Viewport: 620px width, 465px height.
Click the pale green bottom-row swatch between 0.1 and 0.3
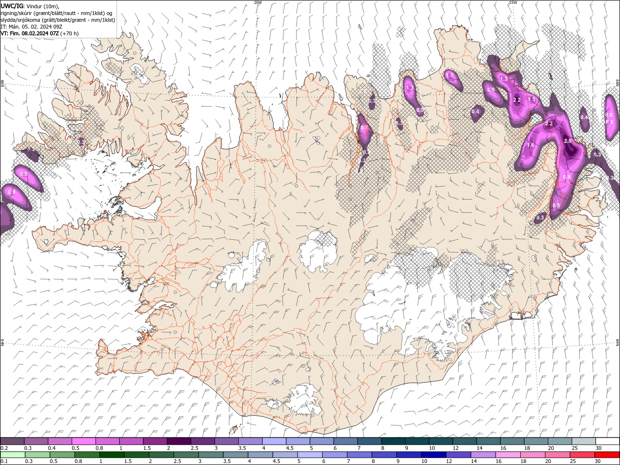pyautogui.click(x=13, y=455)
